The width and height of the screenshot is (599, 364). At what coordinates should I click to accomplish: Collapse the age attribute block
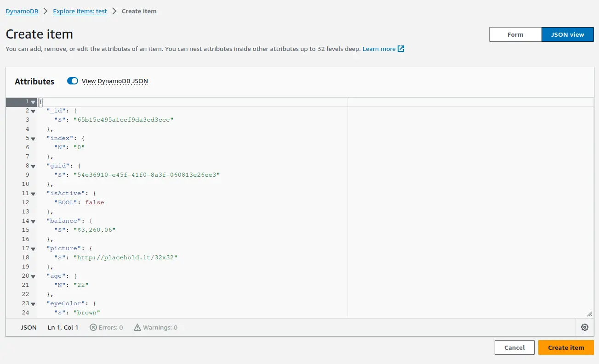tap(32, 276)
